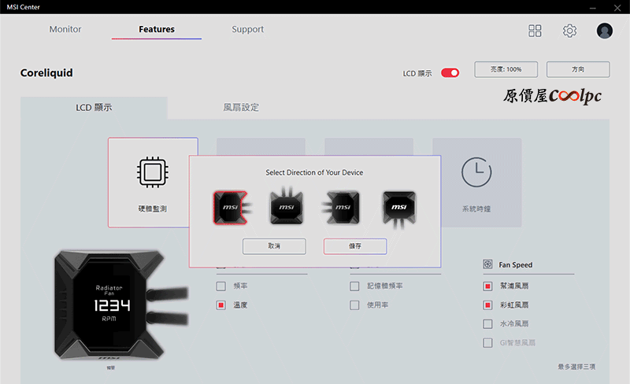Minimize the MSI Center window

593,8
